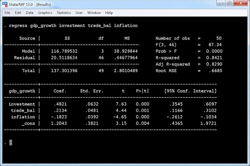
Task: Click the _cons row label
Action: point(28,123)
